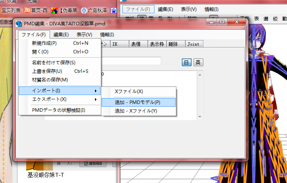The height and width of the screenshot is (183, 287).
Task: Toggle the 英 language button
Action: pyautogui.click(x=198, y=62)
